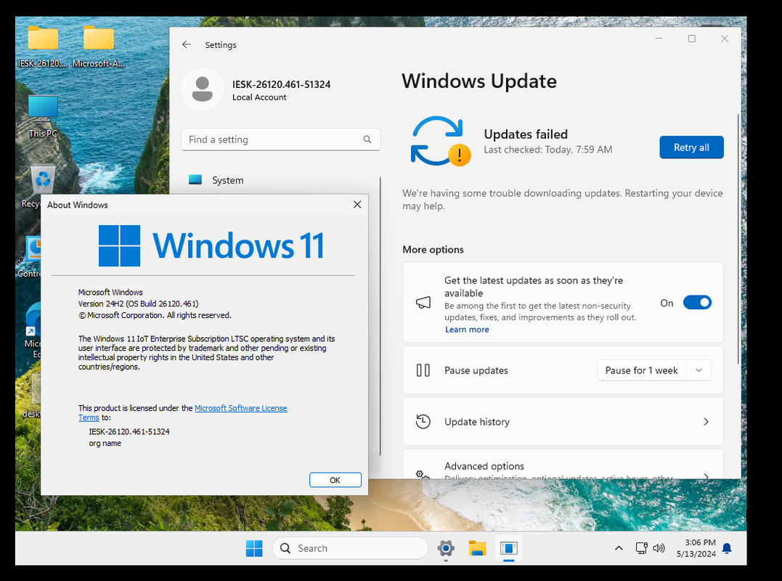This screenshot has height=581, width=782.
Task: Select the Recycle Bin desktop icon
Action: (x=43, y=179)
